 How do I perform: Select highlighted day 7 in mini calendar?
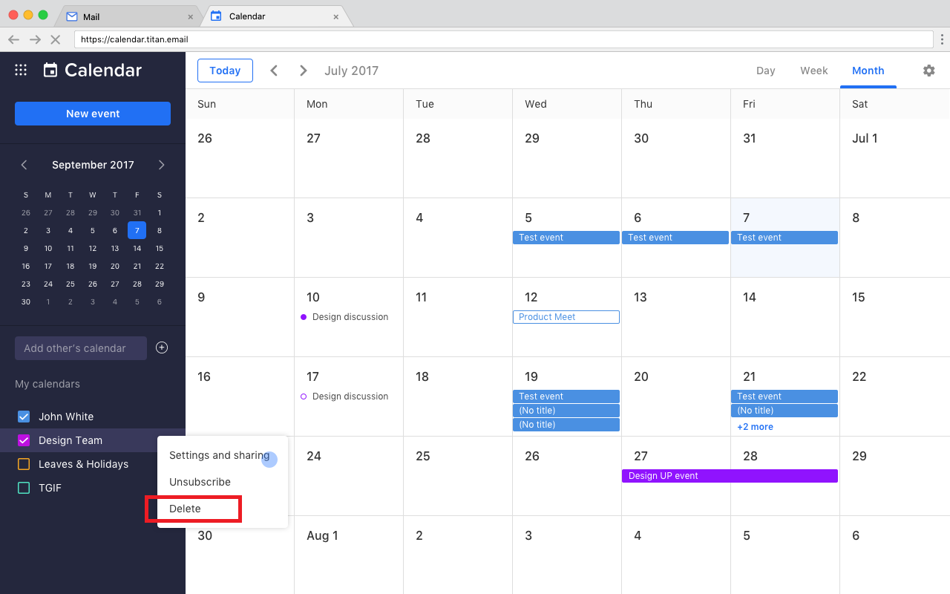click(137, 230)
